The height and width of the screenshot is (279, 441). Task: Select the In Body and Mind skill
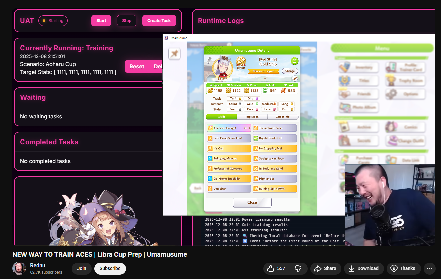click(275, 169)
